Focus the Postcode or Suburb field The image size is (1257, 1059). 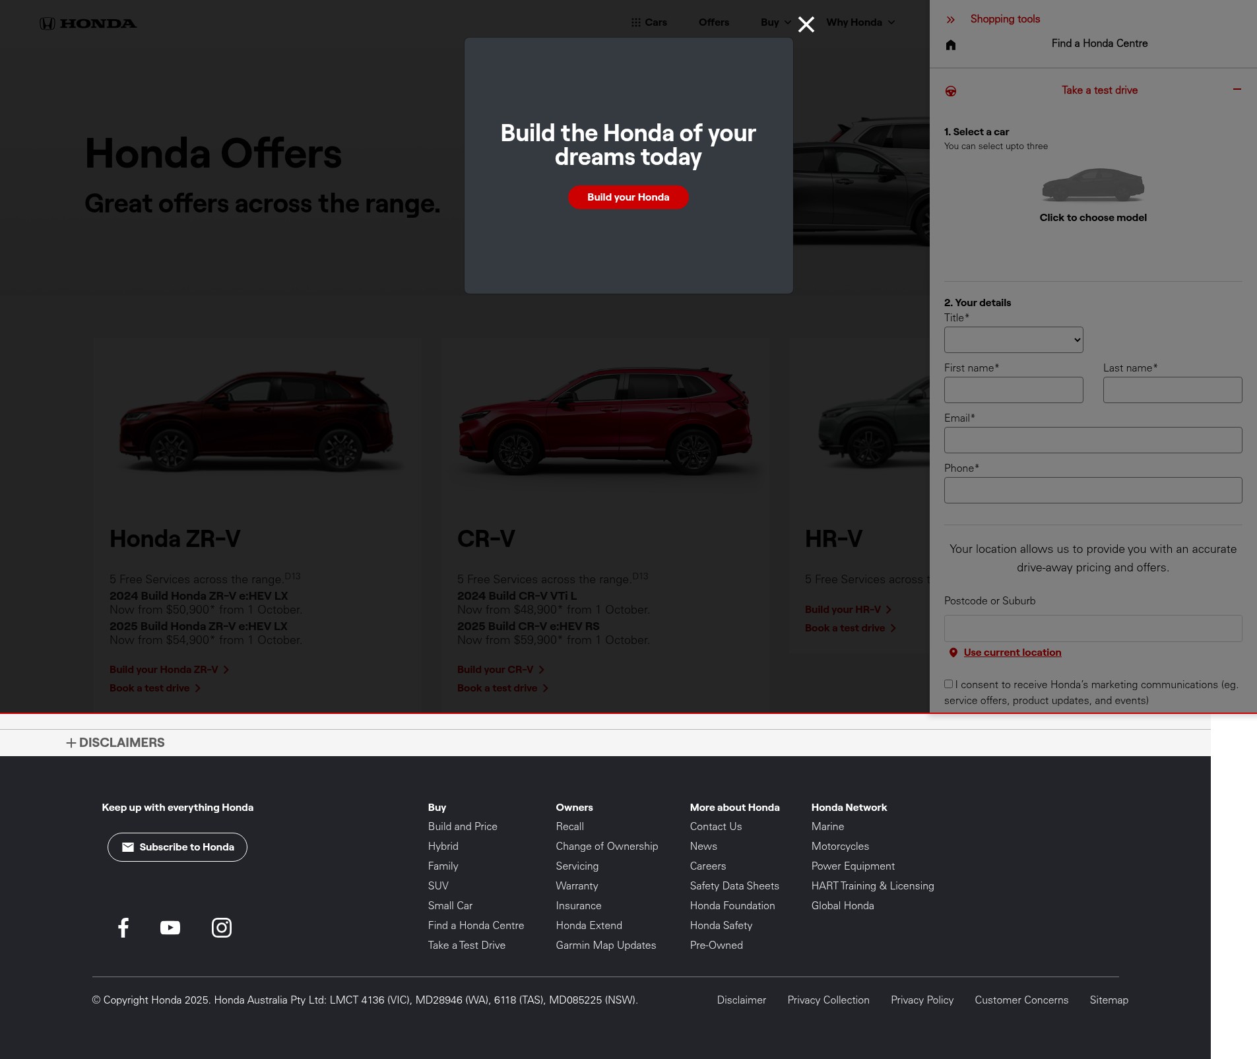click(x=1093, y=629)
